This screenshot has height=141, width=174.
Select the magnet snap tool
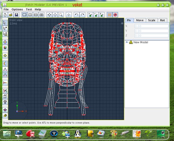5,48
